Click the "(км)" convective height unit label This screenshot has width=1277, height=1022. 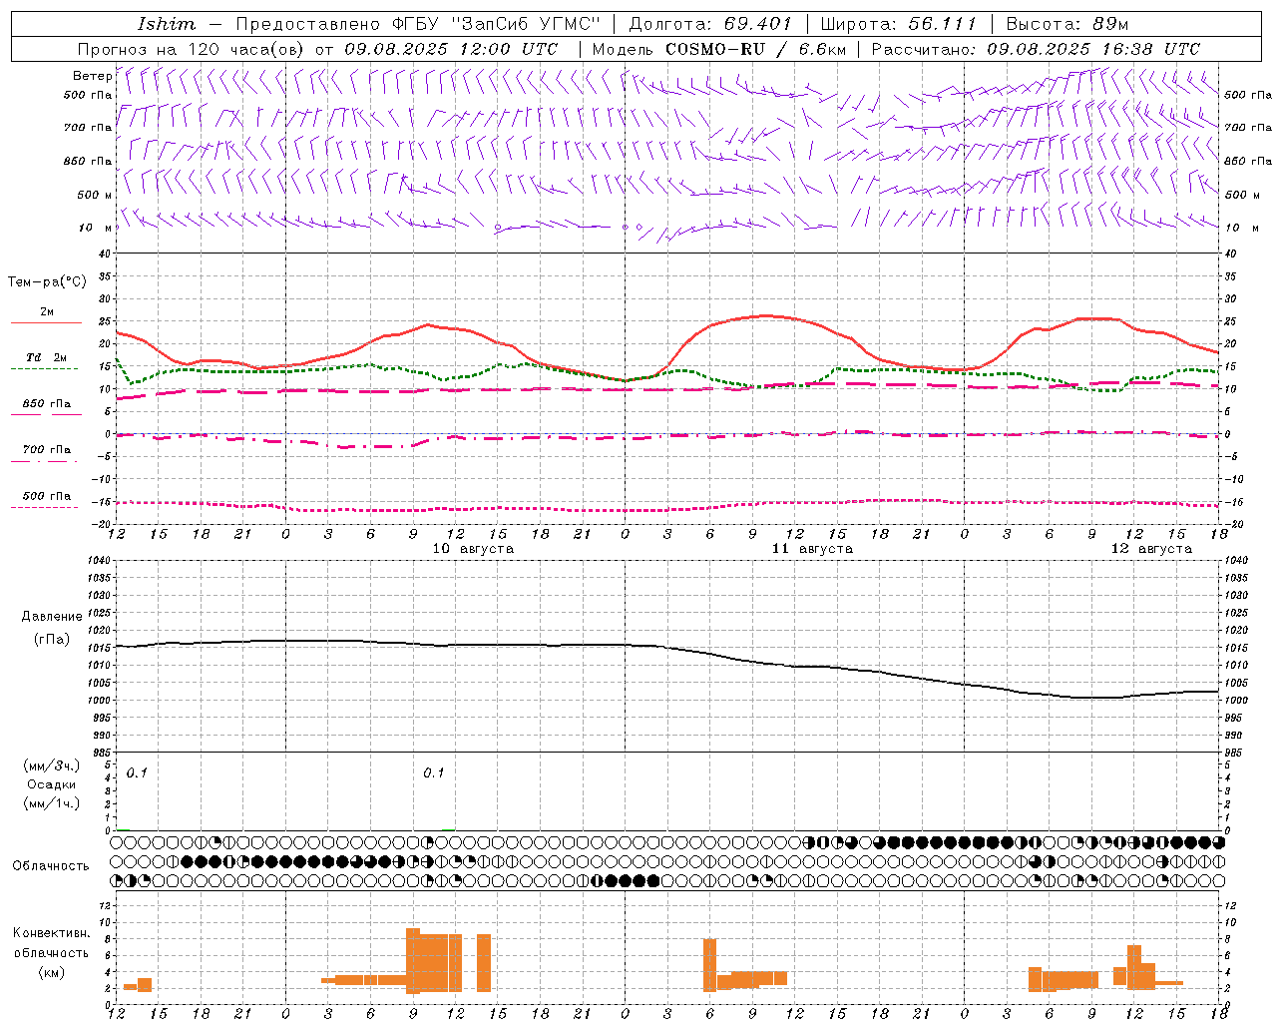[x=52, y=972]
